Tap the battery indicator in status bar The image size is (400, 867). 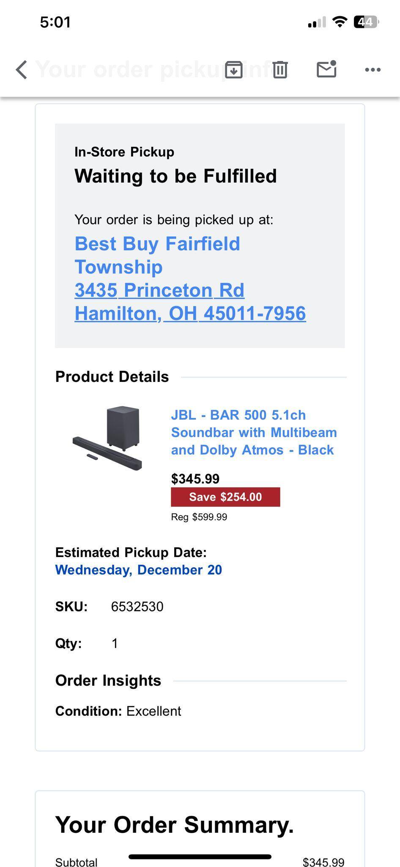click(x=366, y=22)
